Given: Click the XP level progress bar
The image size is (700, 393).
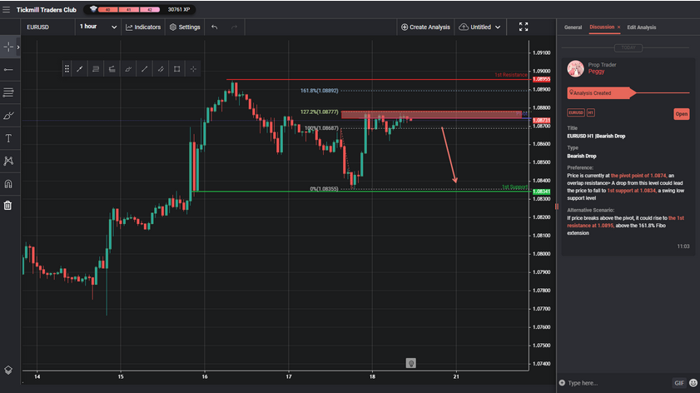Looking at the screenshot, I should point(129,9).
